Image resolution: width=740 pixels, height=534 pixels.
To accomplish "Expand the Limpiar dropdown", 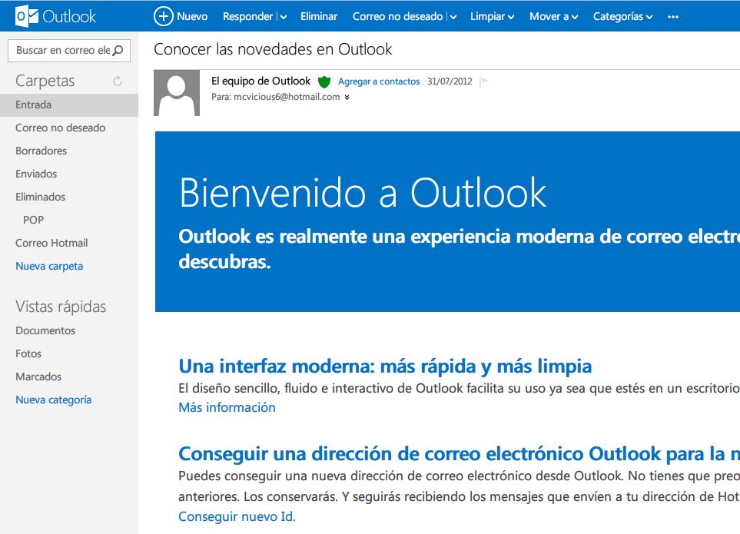I will pyautogui.click(x=512, y=15).
